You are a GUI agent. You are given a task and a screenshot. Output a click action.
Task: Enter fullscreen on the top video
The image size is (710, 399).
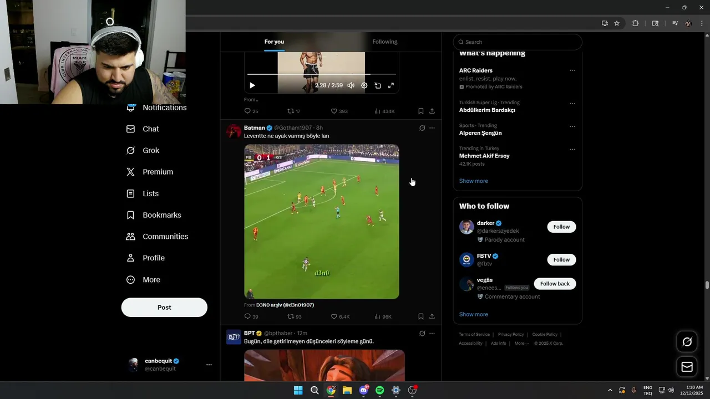pyautogui.click(x=391, y=85)
